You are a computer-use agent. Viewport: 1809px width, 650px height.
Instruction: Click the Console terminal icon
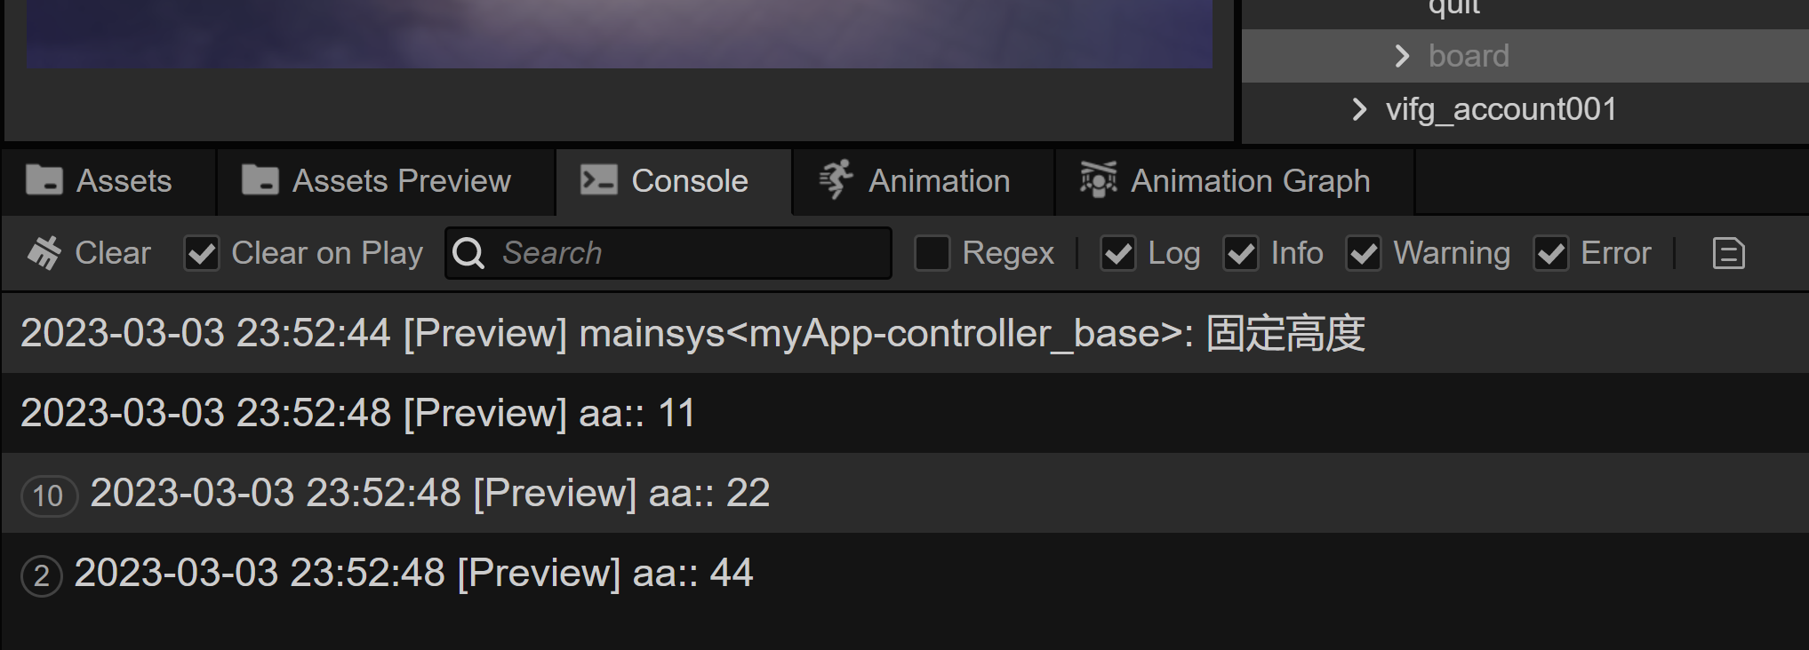(x=598, y=180)
